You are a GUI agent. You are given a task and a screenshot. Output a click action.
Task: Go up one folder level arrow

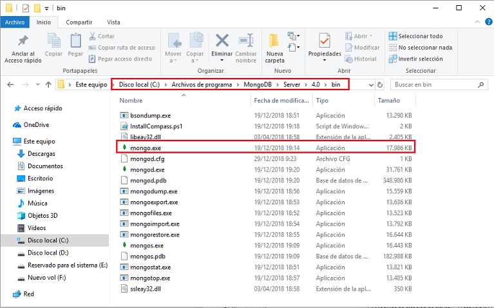pyautogui.click(x=48, y=84)
